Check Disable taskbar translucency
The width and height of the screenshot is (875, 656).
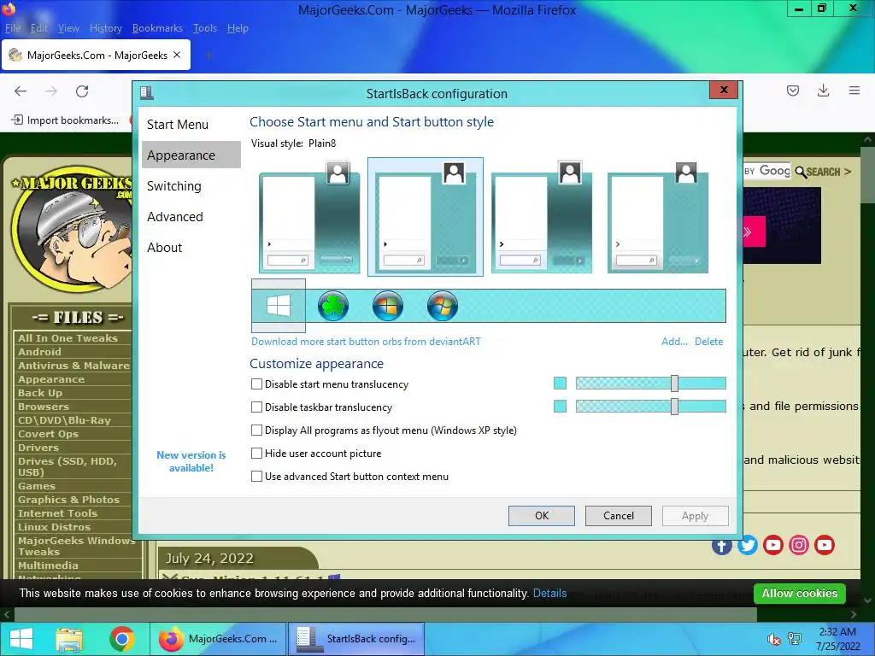point(256,407)
